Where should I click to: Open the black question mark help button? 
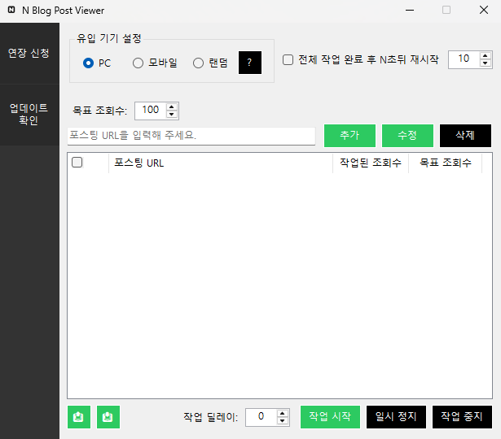[x=250, y=63]
